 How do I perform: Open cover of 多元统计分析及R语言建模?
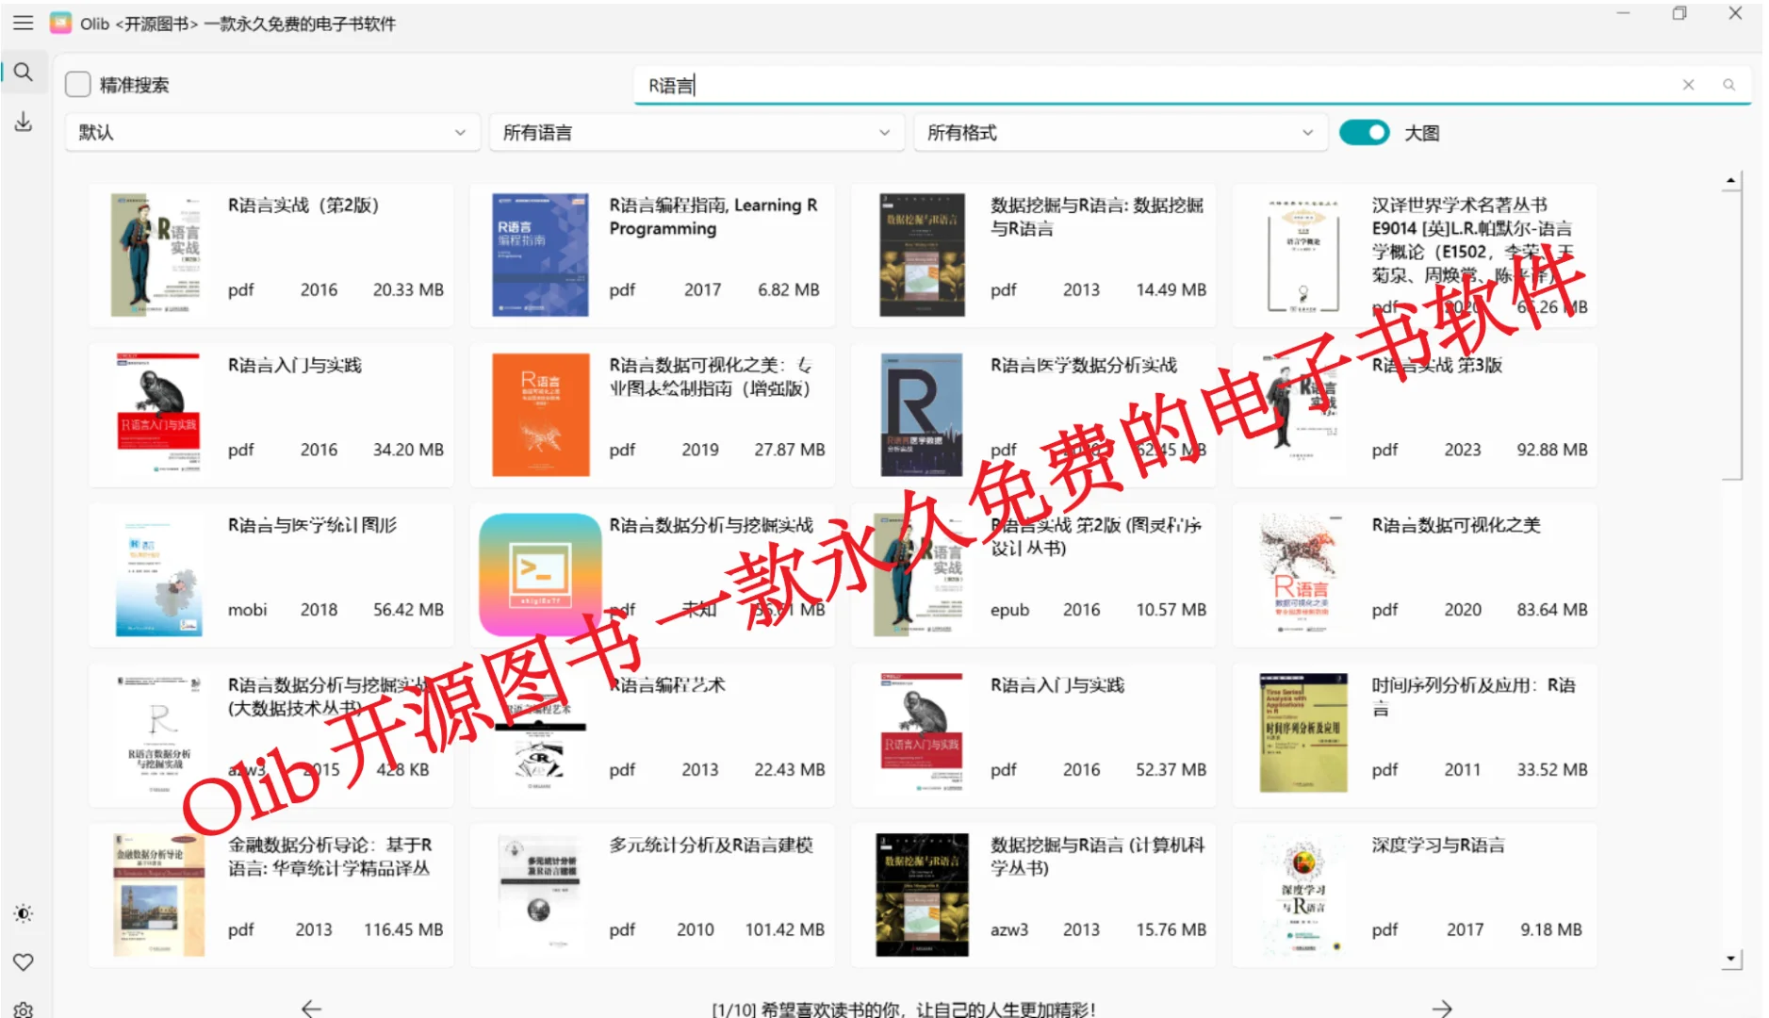tap(540, 894)
